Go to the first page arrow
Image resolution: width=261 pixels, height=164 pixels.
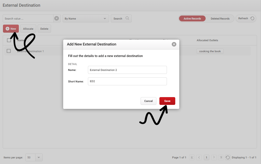point(192,157)
